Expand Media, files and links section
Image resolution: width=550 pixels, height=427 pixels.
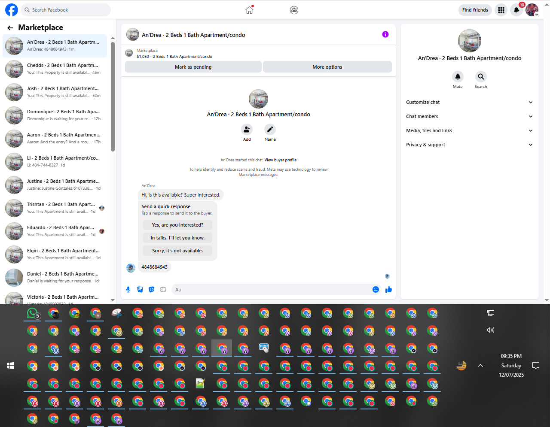pos(470,130)
